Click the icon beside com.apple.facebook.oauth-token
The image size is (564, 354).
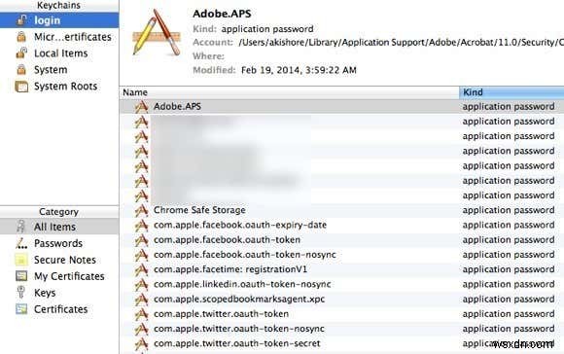click(x=141, y=240)
